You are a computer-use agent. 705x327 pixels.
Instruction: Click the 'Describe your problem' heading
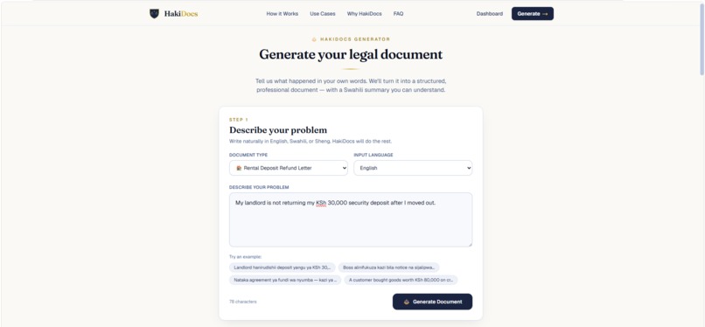pyautogui.click(x=278, y=130)
